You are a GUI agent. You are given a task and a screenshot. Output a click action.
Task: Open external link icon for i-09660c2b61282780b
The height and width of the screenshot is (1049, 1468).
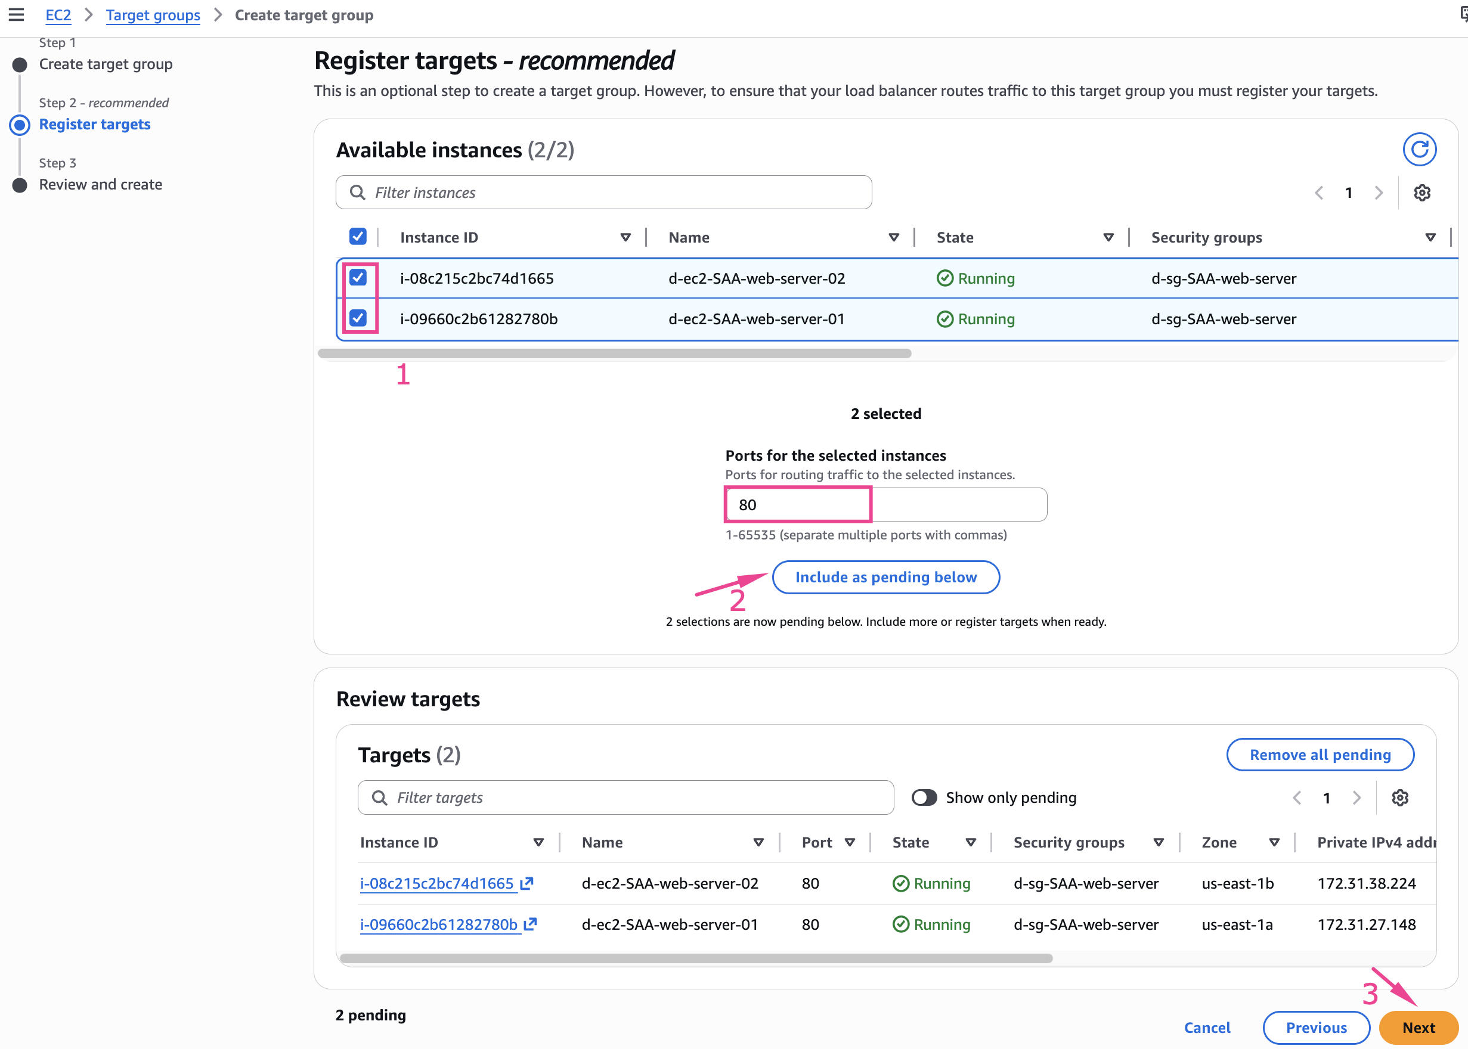[x=531, y=924]
